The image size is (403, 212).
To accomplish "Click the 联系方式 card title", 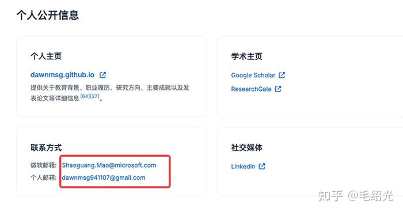I will click(46, 147).
